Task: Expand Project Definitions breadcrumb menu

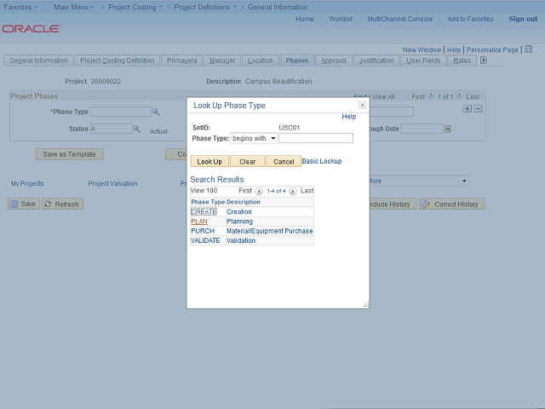Action: 205,7
